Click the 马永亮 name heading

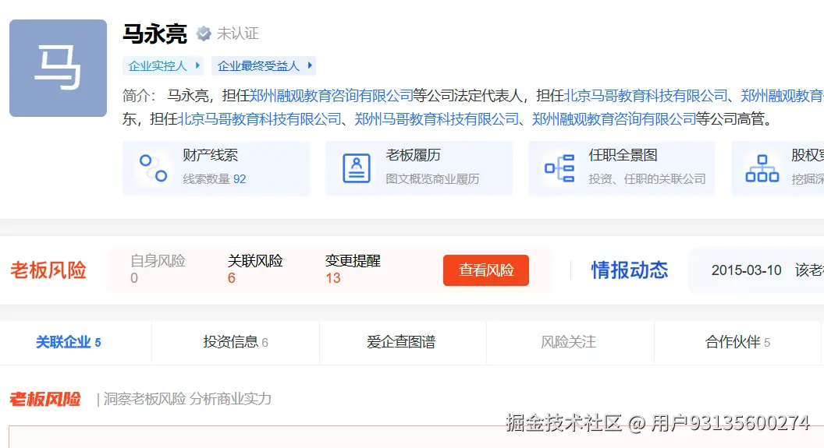(154, 34)
